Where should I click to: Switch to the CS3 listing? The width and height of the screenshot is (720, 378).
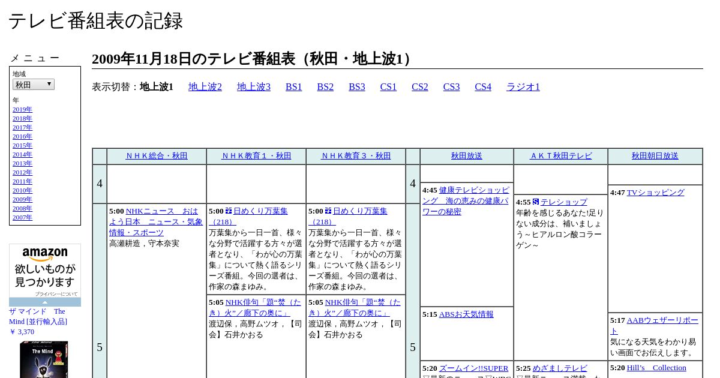tap(451, 87)
